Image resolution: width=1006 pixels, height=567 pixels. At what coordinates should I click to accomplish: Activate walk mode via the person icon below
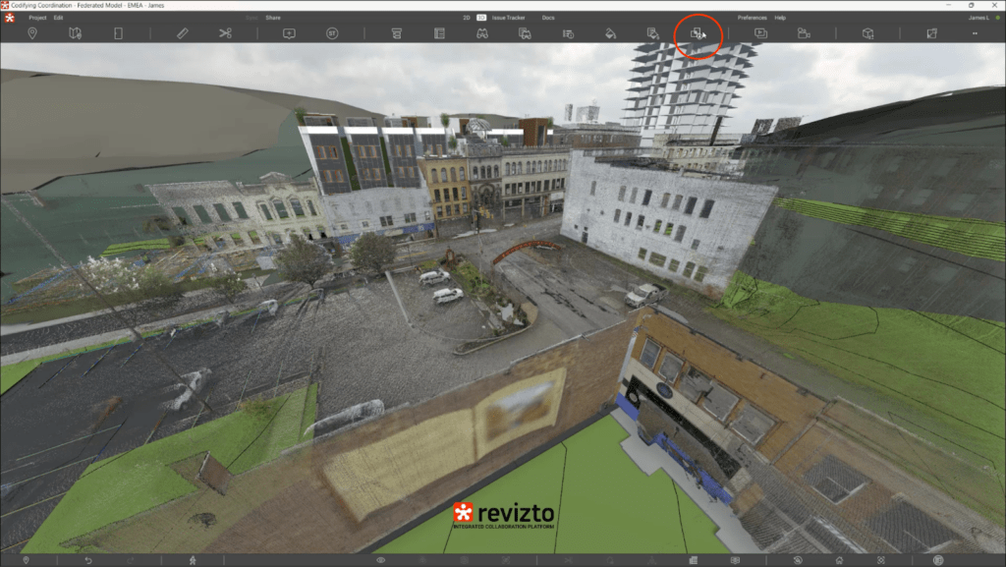(x=192, y=559)
